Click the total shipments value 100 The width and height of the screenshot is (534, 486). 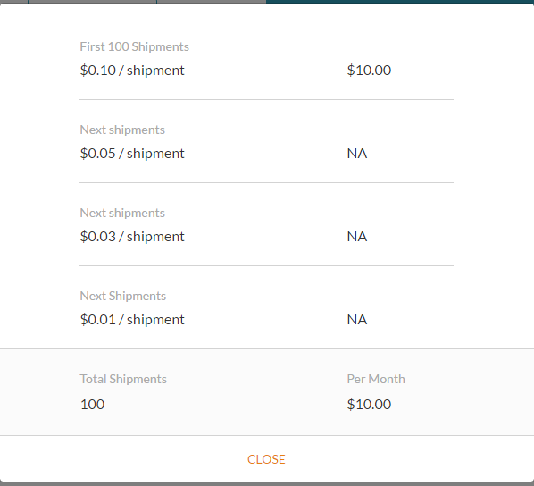click(92, 405)
